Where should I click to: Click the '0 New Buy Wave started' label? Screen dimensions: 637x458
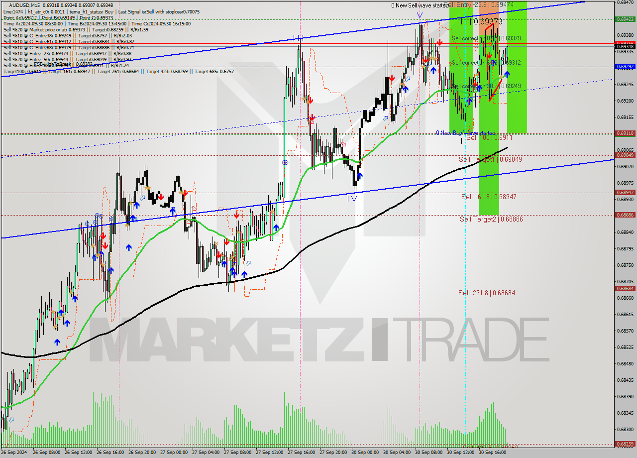(x=466, y=133)
